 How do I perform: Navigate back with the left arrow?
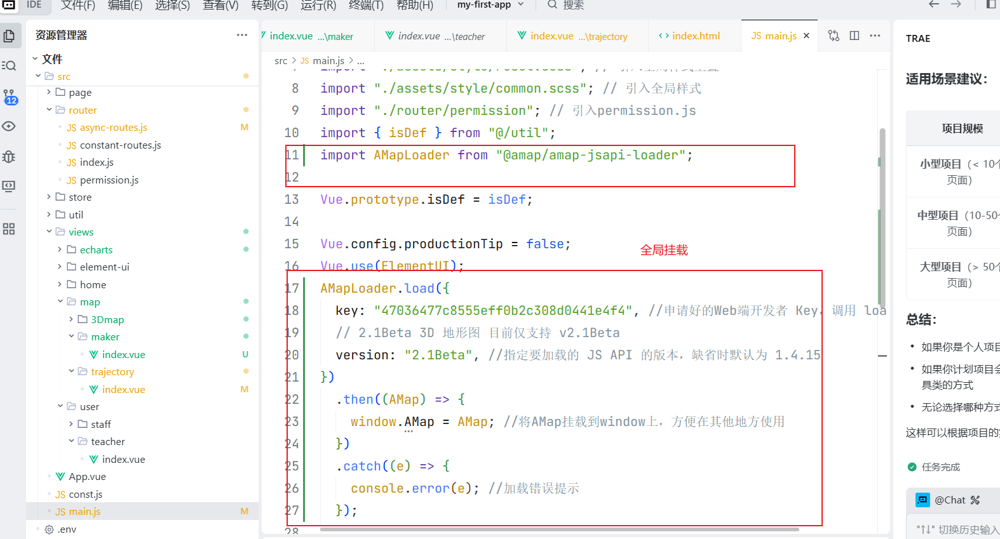pos(934,4)
